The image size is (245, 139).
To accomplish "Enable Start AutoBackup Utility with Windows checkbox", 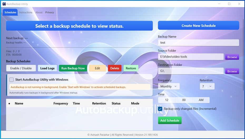I will (11, 80).
